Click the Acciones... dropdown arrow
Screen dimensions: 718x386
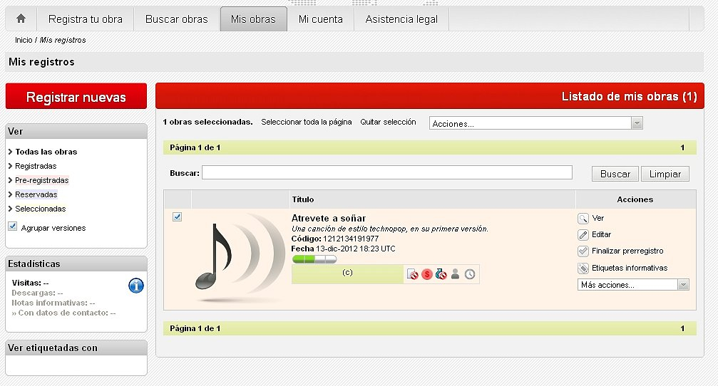(x=637, y=123)
